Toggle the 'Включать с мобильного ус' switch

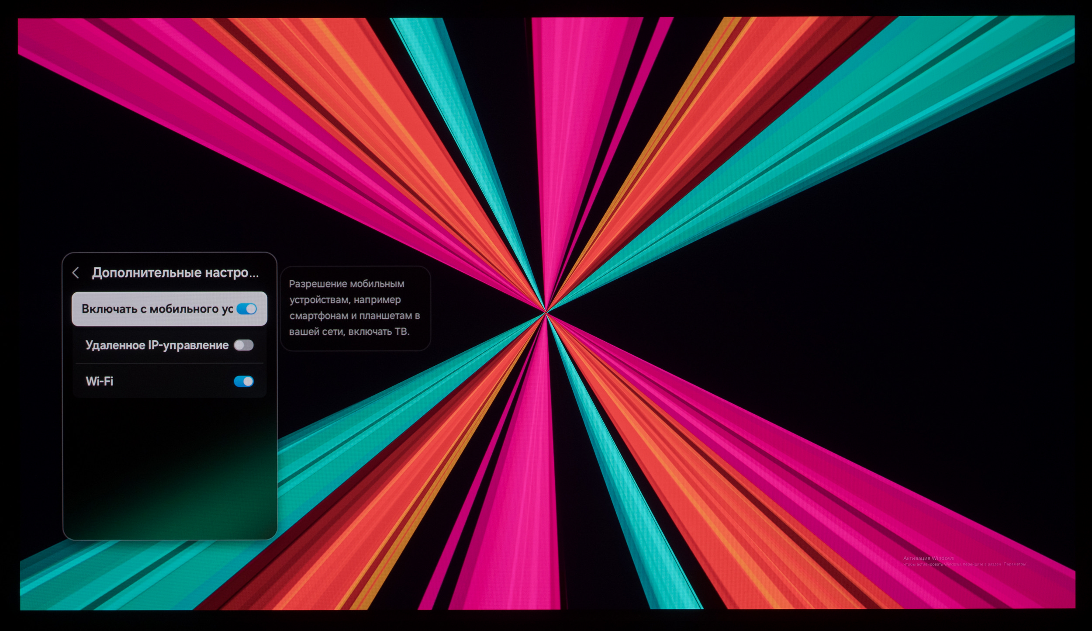tap(247, 309)
